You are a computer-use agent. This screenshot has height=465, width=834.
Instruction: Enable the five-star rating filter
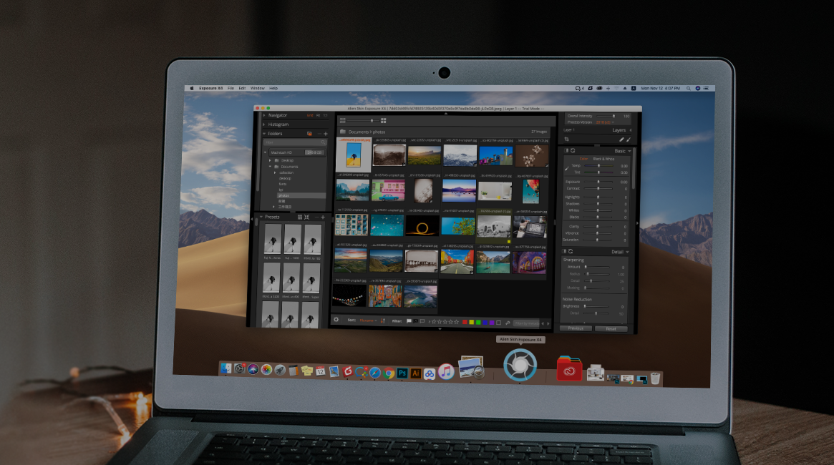coord(456,320)
